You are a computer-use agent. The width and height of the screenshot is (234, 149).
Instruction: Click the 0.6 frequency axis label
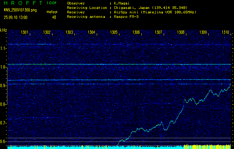pos(3,142)
